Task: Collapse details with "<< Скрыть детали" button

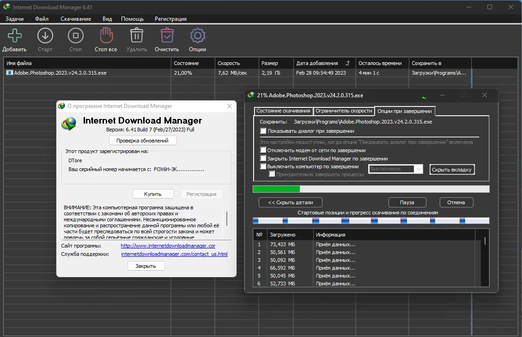Action: click(x=290, y=202)
